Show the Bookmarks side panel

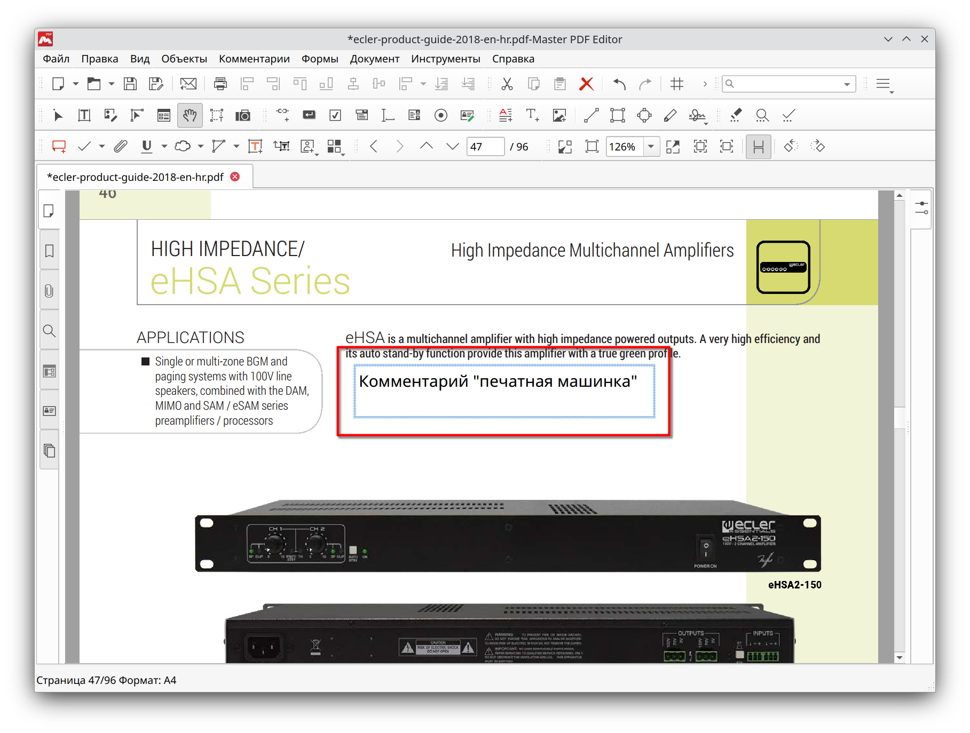tap(49, 251)
